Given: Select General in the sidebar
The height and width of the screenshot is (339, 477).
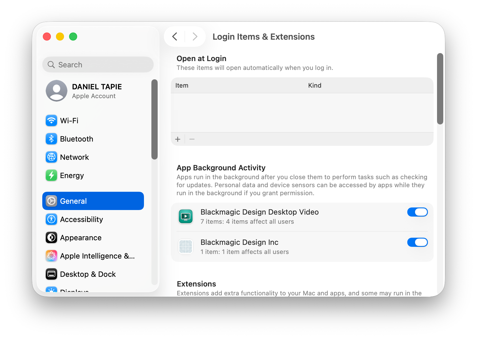Looking at the screenshot, I should [93, 201].
